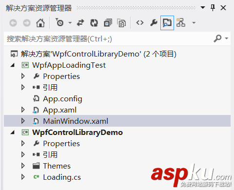Collapse the WpfControlLibraryDemo project node
This screenshot has height=190, width=234.
point(13,133)
